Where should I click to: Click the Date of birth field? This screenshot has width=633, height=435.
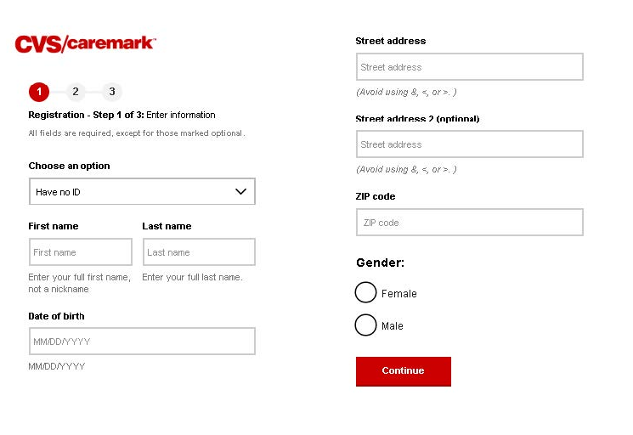pyautogui.click(x=142, y=342)
